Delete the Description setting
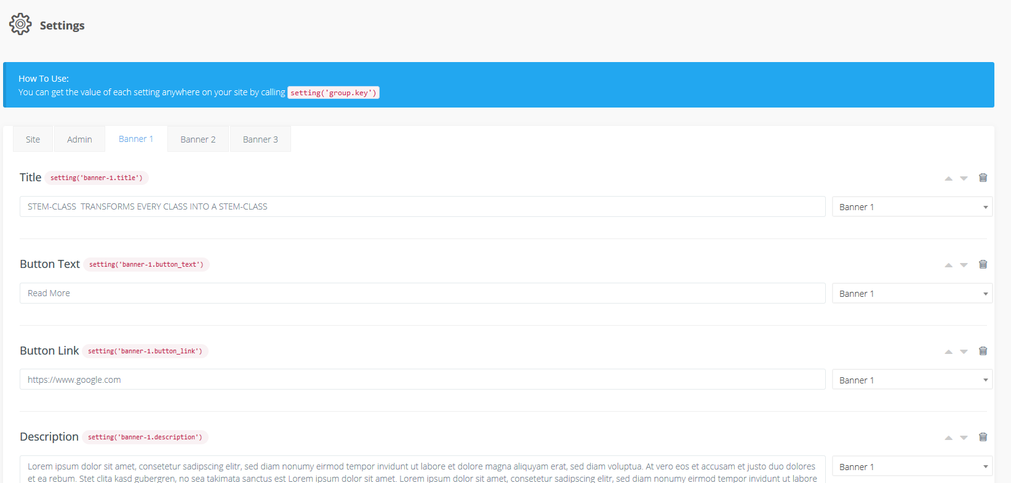The image size is (1011, 483). 983,437
